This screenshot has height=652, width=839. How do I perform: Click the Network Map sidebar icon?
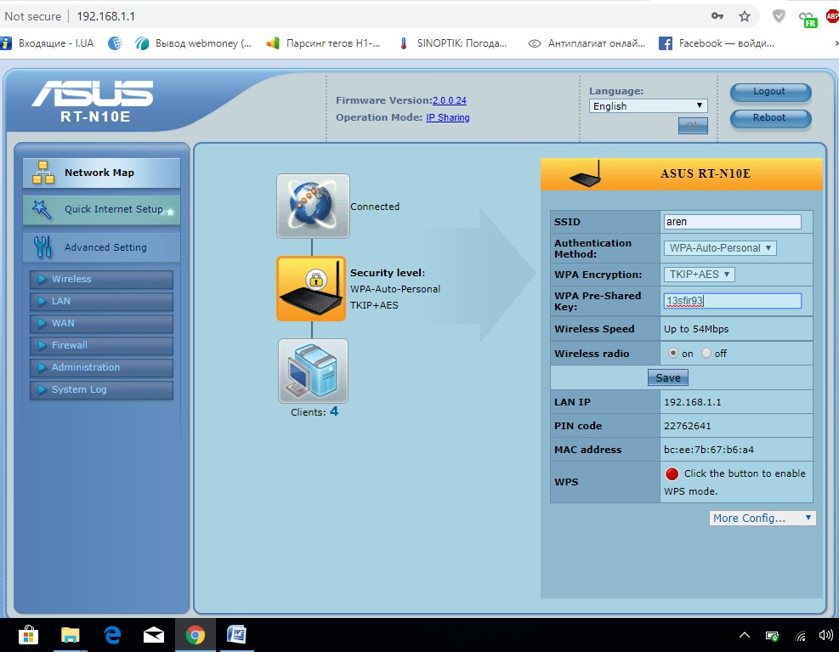tap(43, 173)
